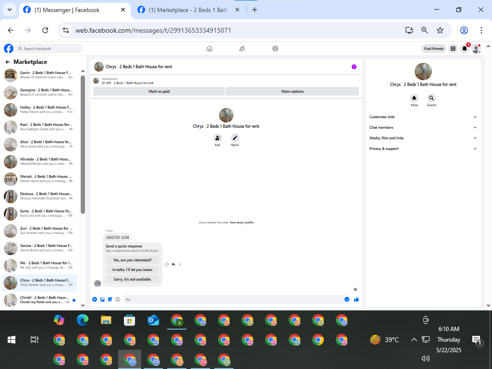The image size is (492, 369).
Task: Choose a sticker in composer
Action: 110,299
